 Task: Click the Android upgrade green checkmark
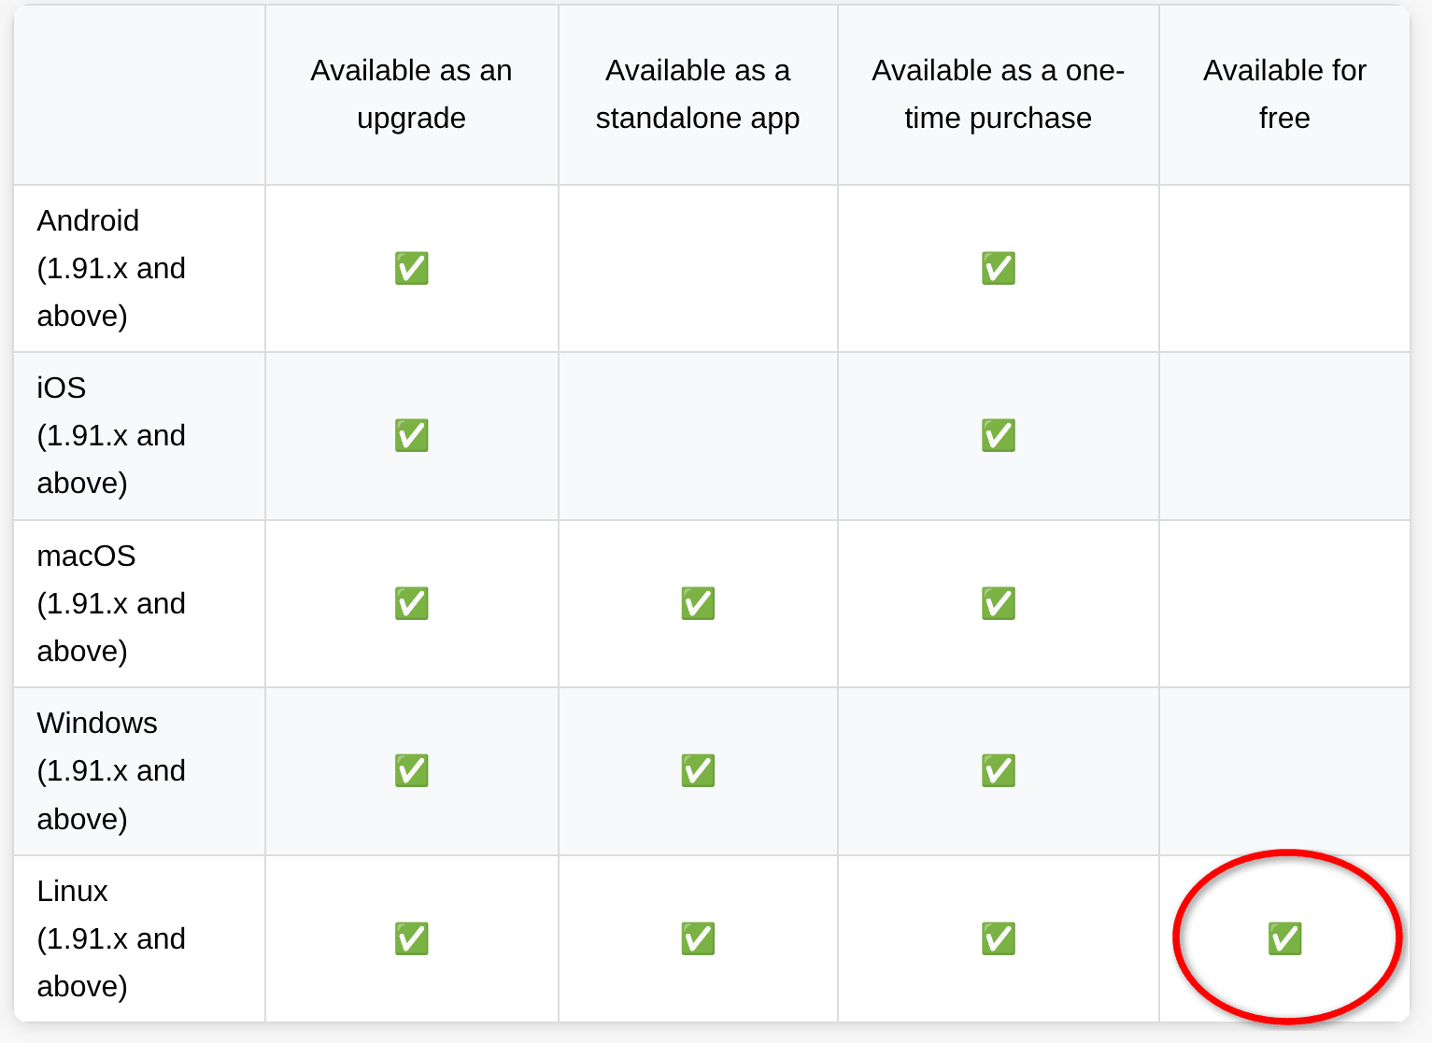coord(411,269)
